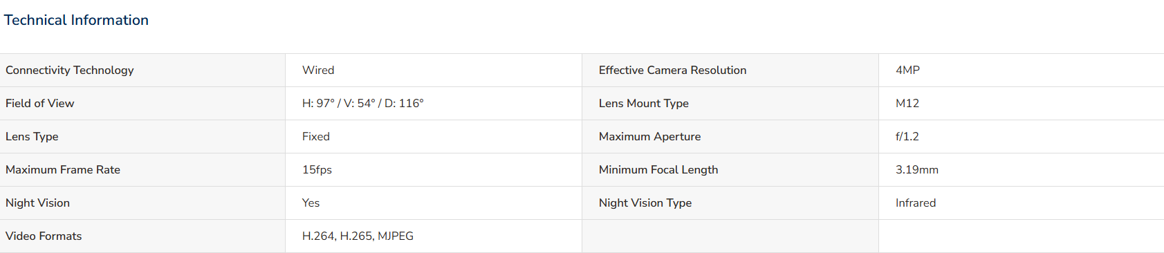The height and width of the screenshot is (253, 1164).
Task: Click the Wired connectivity value
Action: pos(318,71)
